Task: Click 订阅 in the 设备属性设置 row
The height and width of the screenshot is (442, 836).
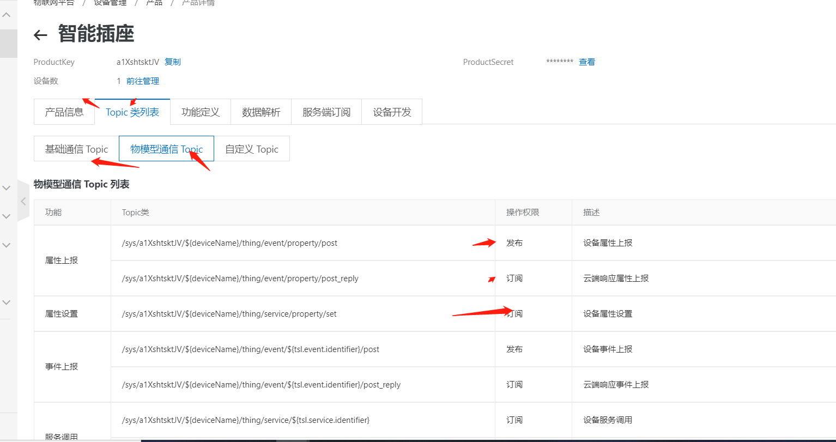Action: pyautogui.click(x=514, y=314)
